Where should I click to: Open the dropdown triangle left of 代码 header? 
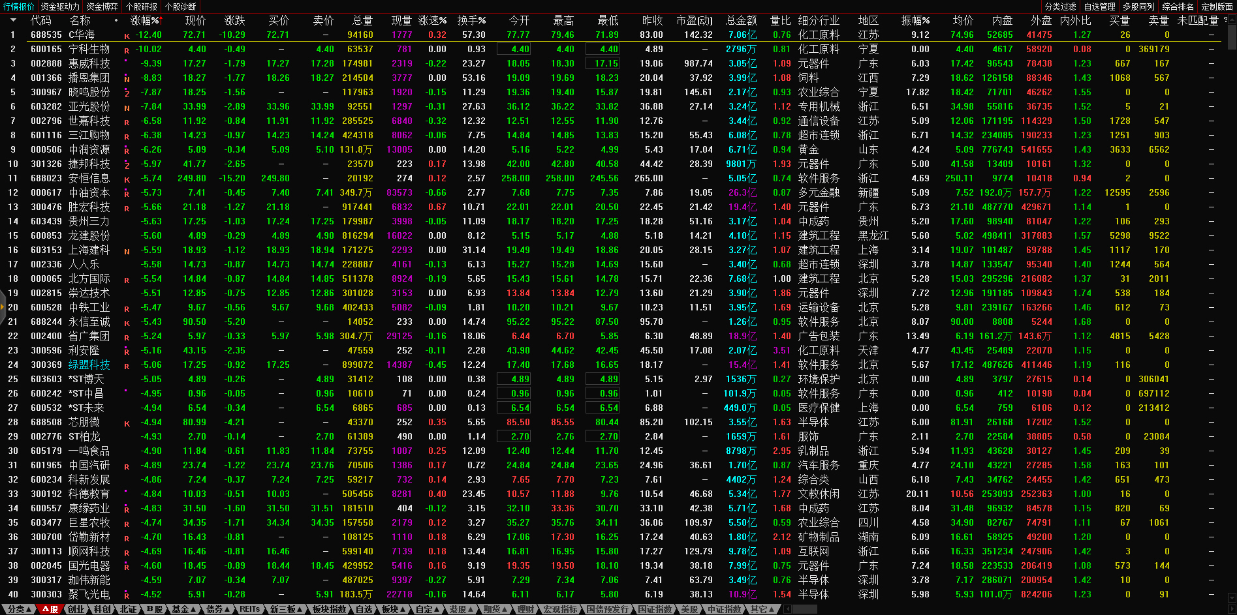click(13, 21)
